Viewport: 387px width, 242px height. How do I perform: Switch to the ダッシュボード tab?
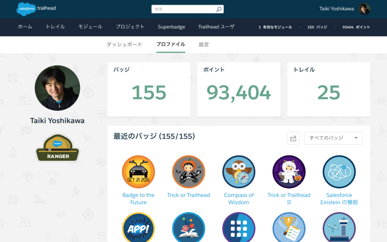124,45
